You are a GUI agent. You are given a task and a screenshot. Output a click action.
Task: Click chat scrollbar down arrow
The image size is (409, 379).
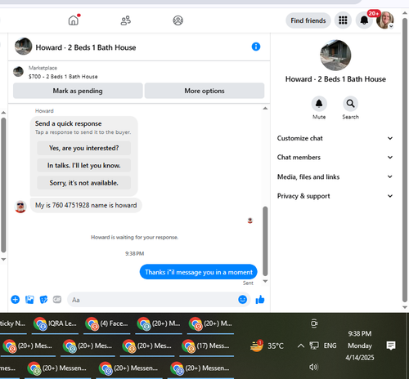[265, 281]
